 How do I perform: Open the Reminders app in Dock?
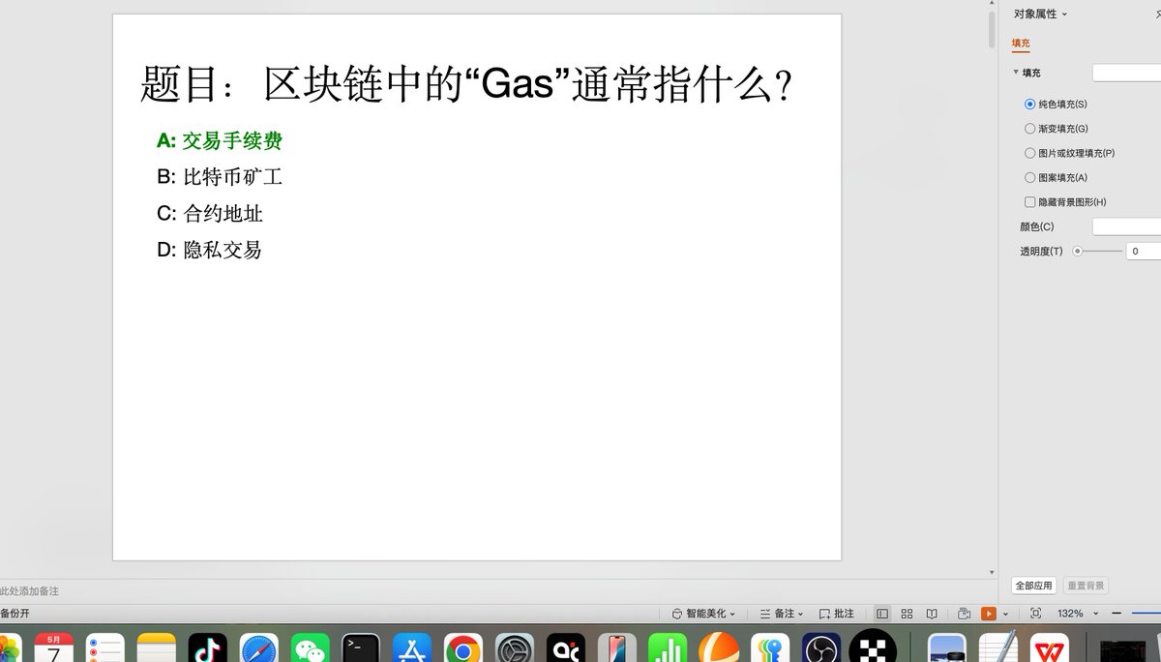pos(104,648)
